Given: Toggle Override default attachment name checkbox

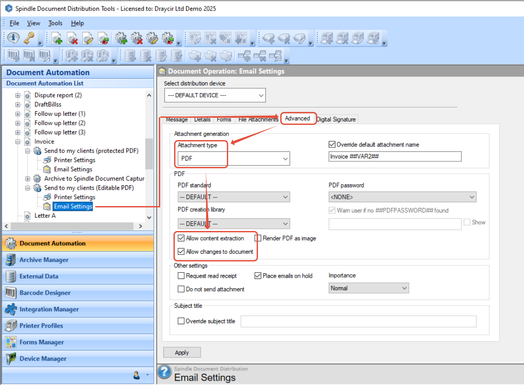Looking at the screenshot, I should (332, 144).
